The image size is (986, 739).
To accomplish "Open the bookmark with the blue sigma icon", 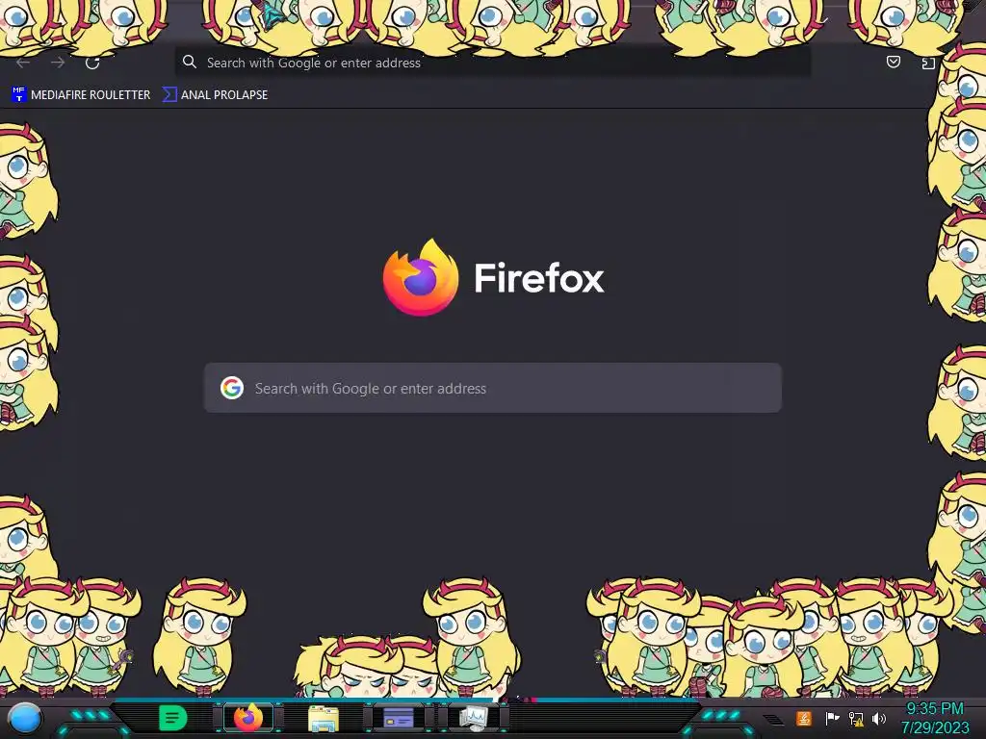I will click(215, 95).
